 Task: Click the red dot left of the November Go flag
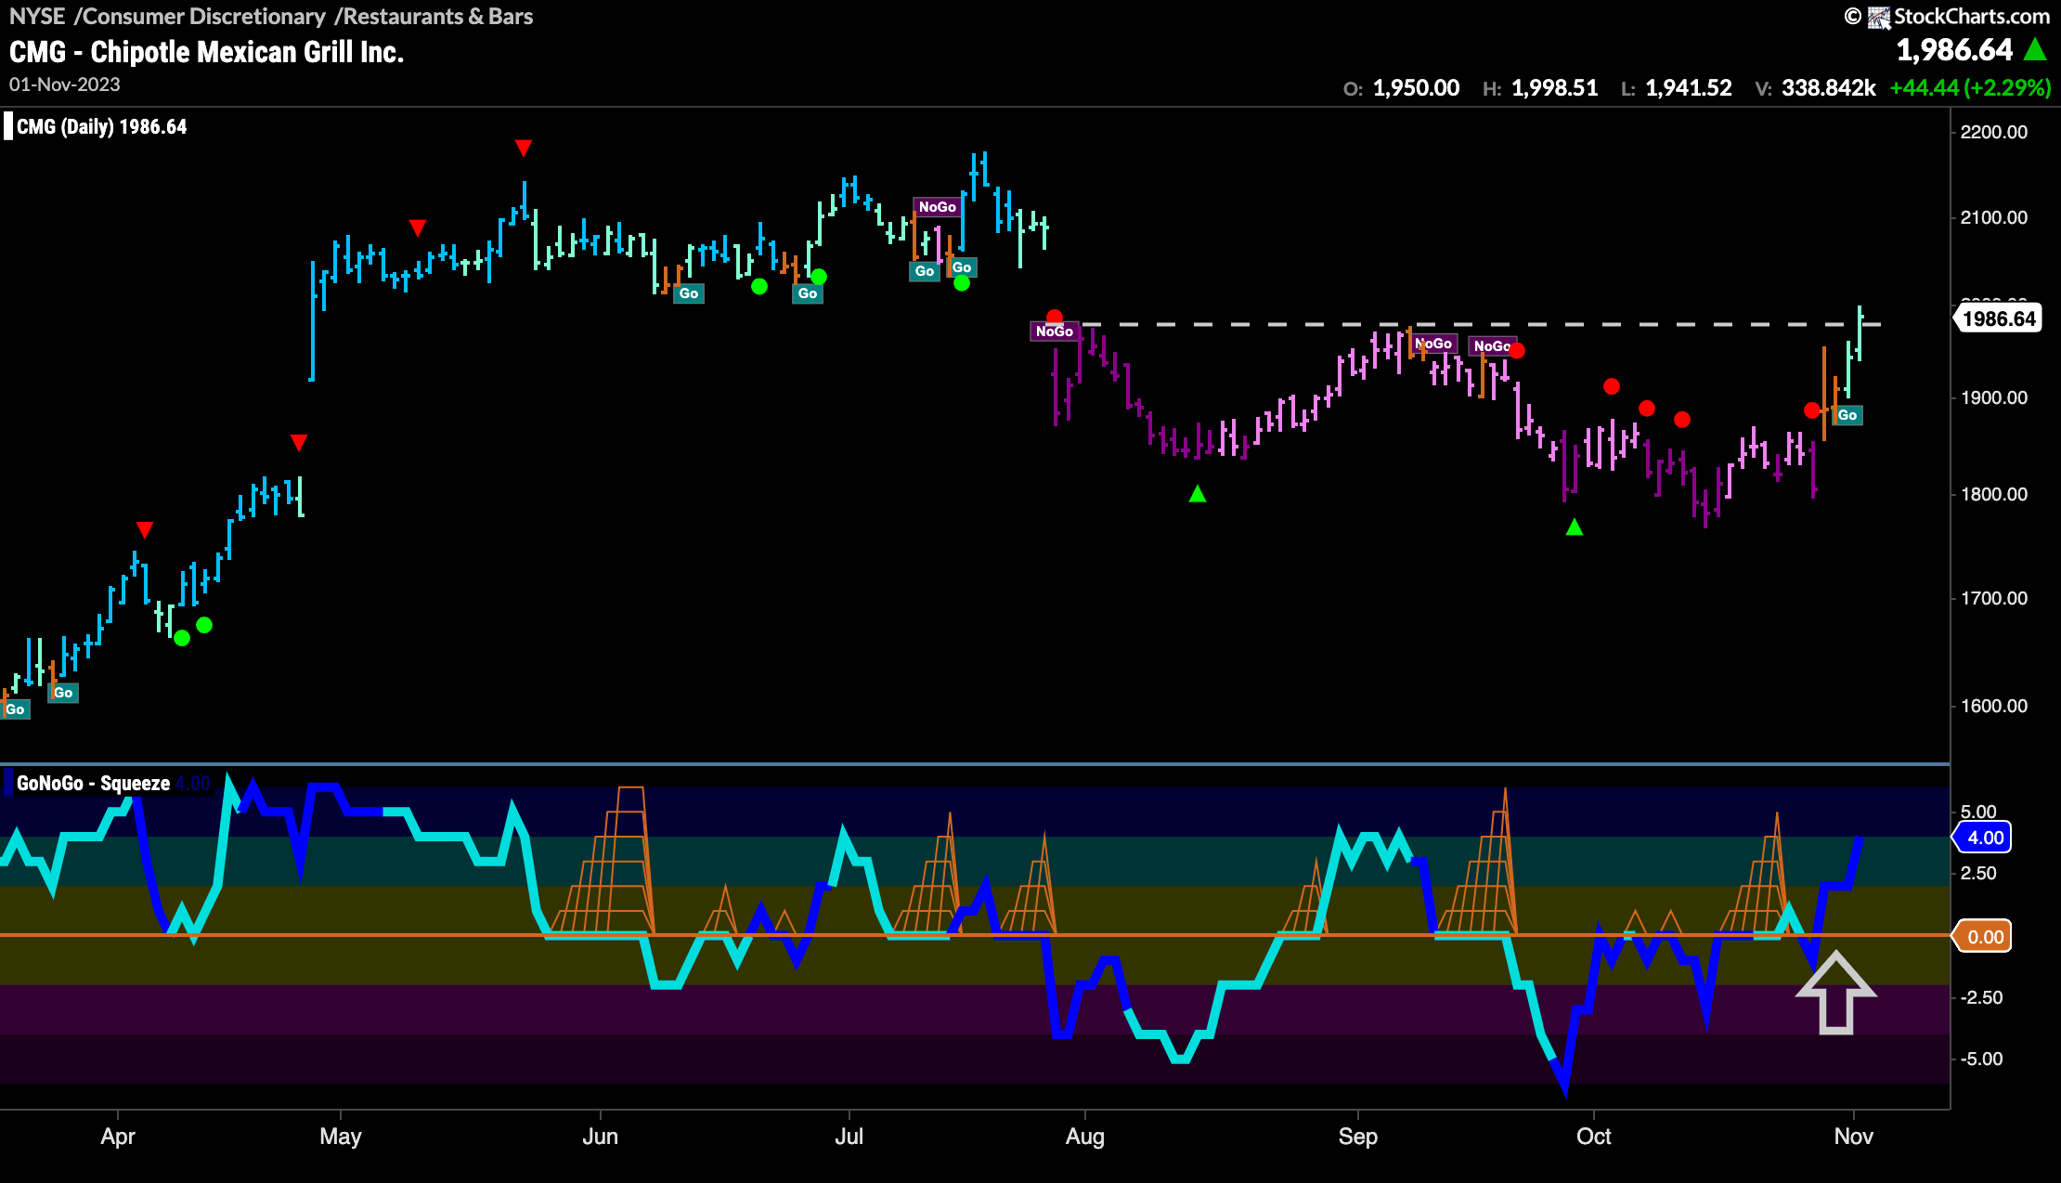[x=1812, y=410]
